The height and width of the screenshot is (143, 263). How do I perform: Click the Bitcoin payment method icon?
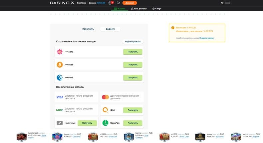click(60, 64)
